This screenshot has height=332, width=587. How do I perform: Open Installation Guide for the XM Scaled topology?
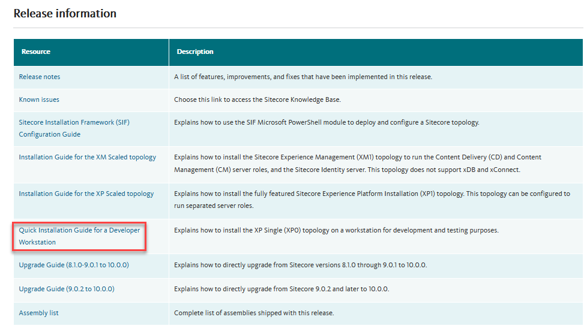point(87,157)
